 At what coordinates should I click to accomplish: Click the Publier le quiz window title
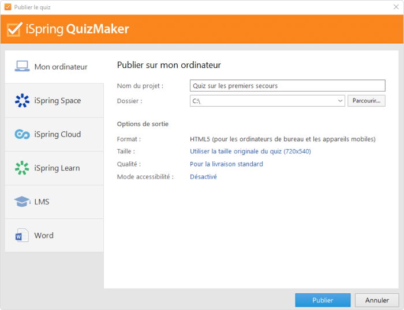pyautogui.click(x=32, y=7)
